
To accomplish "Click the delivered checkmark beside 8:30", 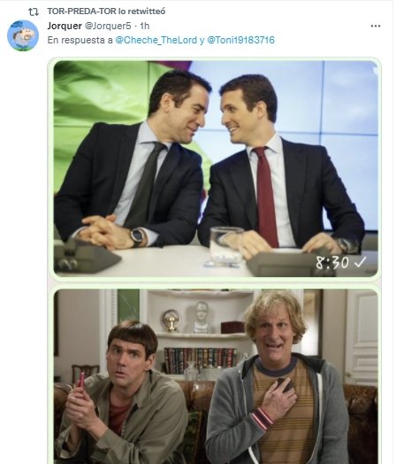I will pos(361,261).
